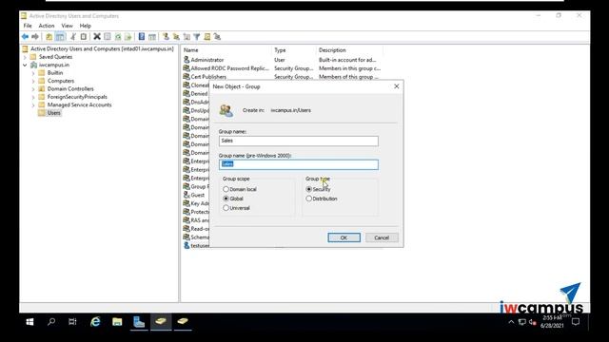Image resolution: width=609 pixels, height=342 pixels.
Task: Open File Explorer from taskbar
Action: click(x=117, y=321)
